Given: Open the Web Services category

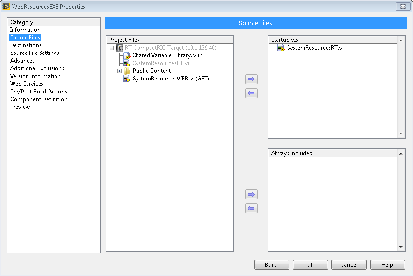Looking at the screenshot, I should point(27,84).
